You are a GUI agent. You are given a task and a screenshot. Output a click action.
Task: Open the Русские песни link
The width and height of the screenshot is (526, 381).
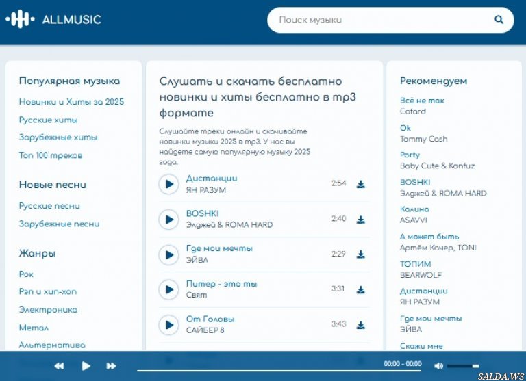point(49,206)
